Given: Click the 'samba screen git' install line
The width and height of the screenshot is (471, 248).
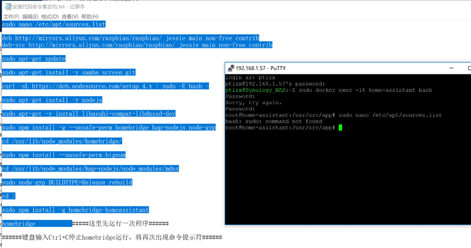Looking at the screenshot, I should tap(68, 73).
